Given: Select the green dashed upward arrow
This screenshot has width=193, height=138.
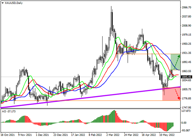Looking at the screenshot, I should coord(177,62).
